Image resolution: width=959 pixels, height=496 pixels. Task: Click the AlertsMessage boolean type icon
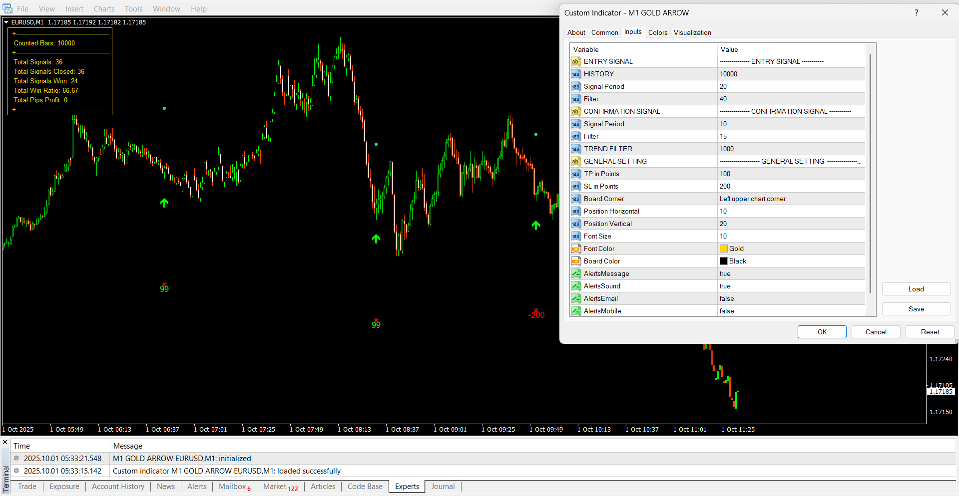coord(576,273)
